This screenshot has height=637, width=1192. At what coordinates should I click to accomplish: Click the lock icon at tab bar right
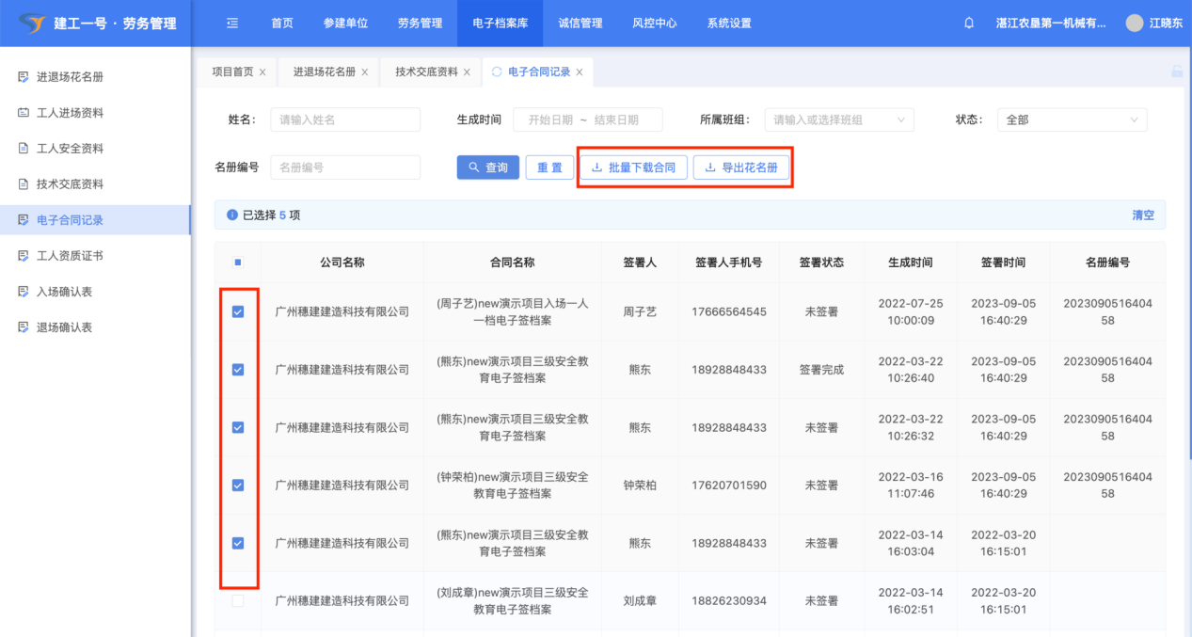pos(1176,72)
